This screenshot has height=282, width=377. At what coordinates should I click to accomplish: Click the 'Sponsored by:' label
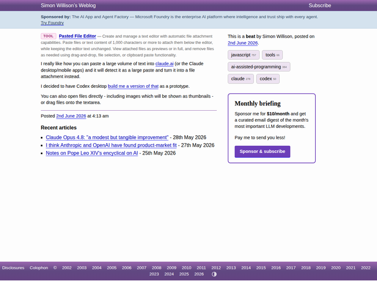pyautogui.click(x=56, y=17)
